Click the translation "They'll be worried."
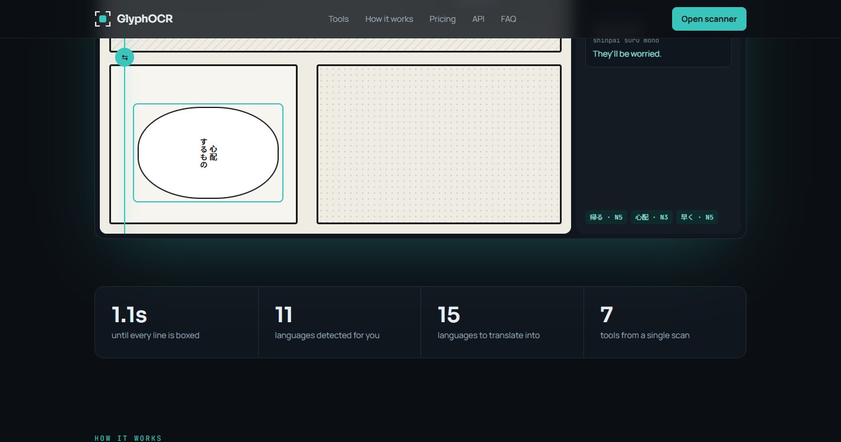841x442 pixels. pos(627,54)
